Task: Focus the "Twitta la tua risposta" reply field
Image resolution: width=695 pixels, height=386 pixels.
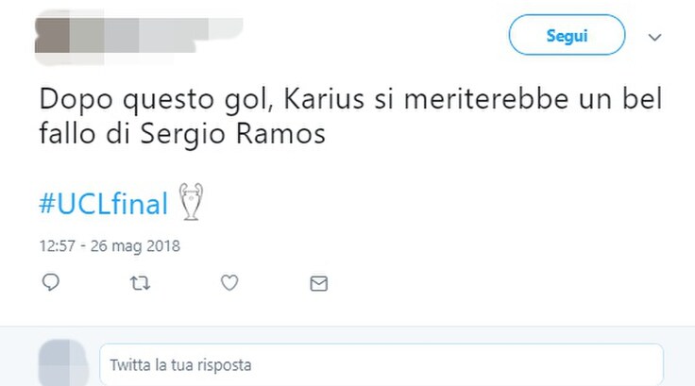Action: 381,364
